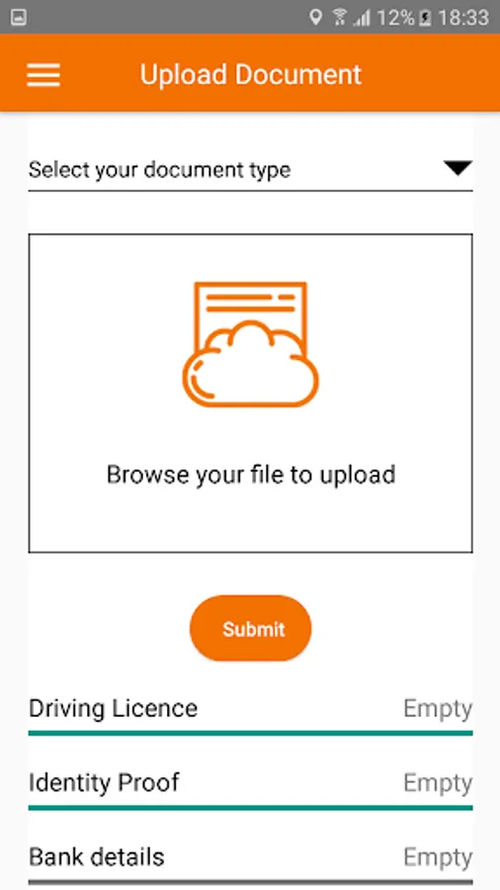The width and height of the screenshot is (500, 890).
Task: Tap the Wi-Fi status bar icon
Action: (340, 18)
